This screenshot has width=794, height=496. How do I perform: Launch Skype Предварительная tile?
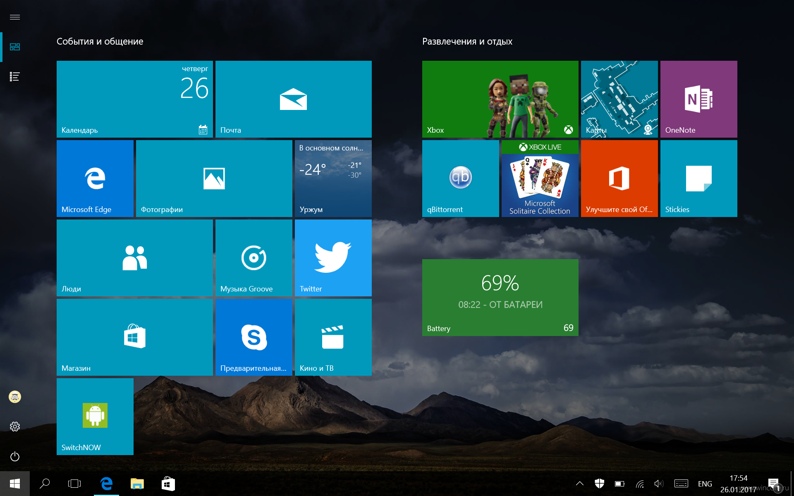click(254, 337)
